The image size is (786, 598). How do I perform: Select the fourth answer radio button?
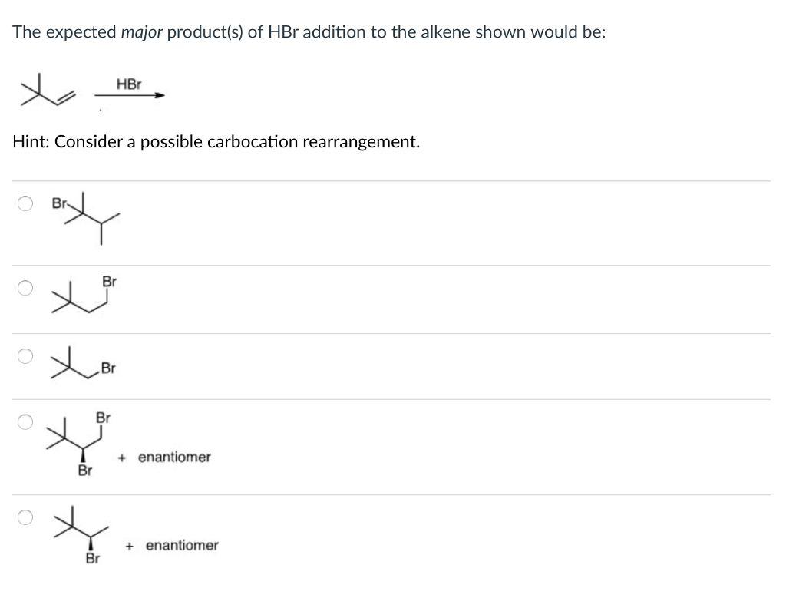coord(25,420)
